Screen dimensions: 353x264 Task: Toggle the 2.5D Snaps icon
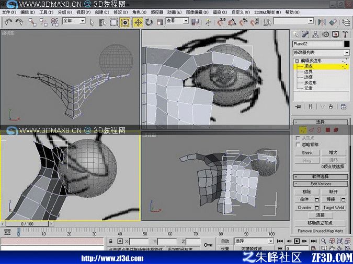[221, 22]
